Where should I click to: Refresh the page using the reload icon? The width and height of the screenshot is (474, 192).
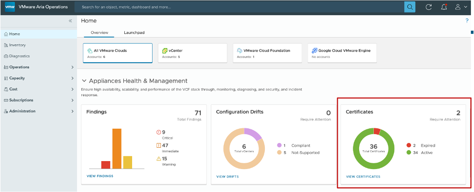click(429, 7)
